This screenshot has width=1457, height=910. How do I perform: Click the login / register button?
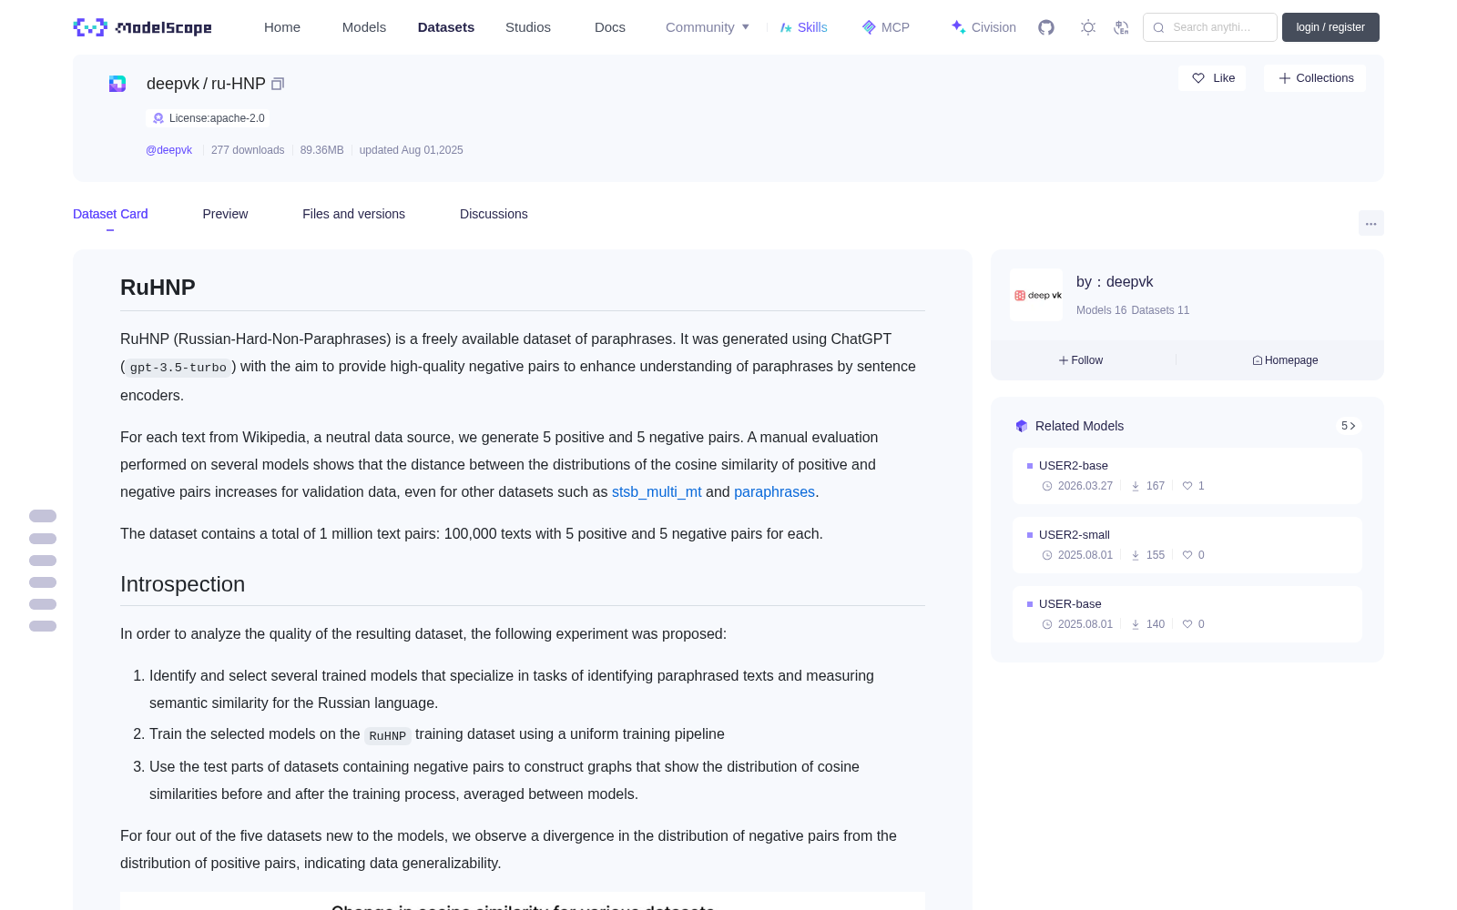(1330, 27)
